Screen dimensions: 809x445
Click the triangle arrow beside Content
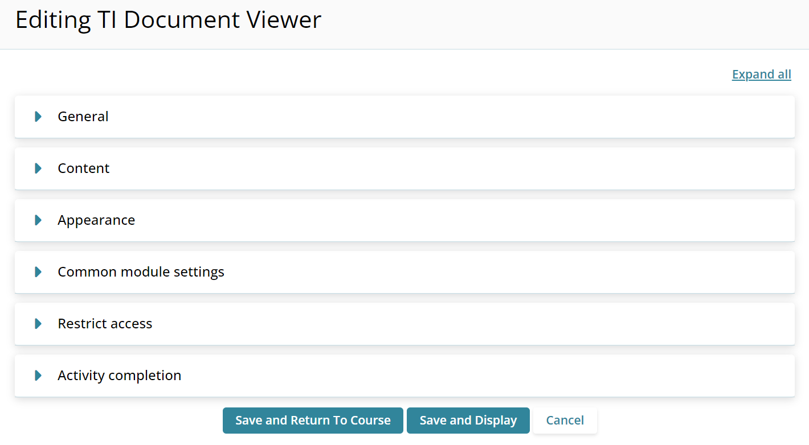(x=38, y=168)
